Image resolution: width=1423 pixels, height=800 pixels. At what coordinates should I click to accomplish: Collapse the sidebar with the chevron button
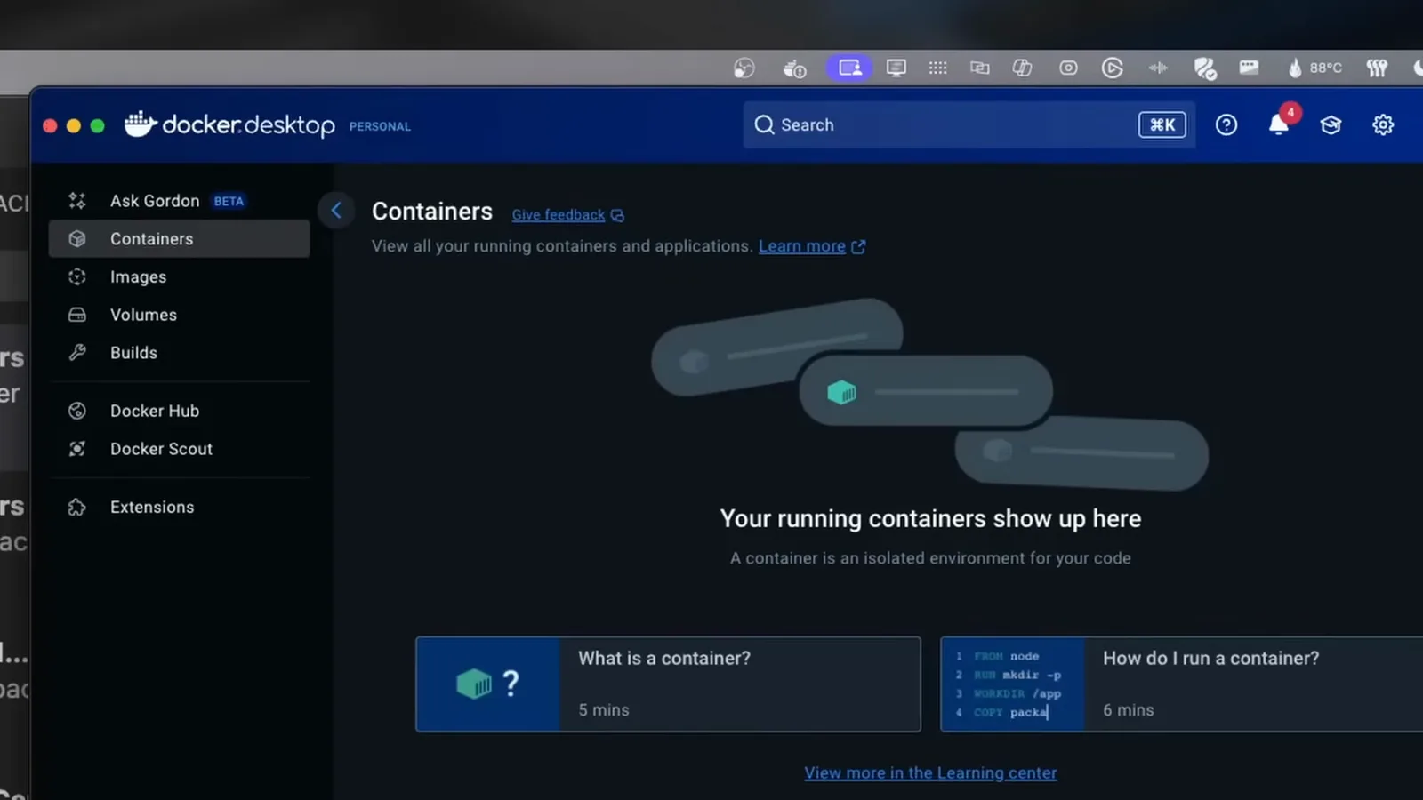click(336, 211)
